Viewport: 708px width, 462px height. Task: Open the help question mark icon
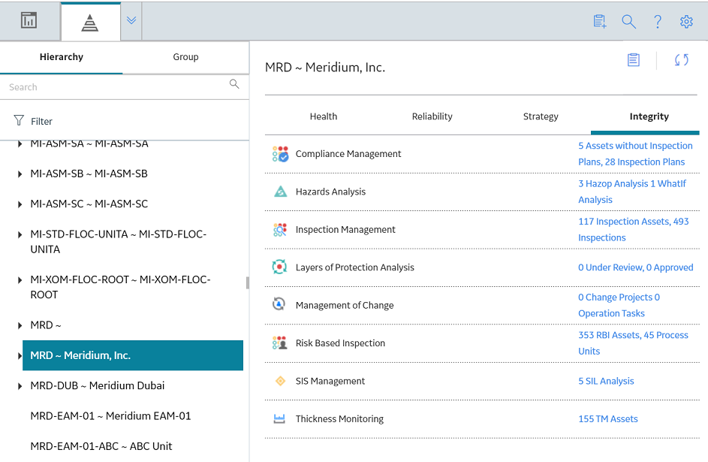pyautogui.click(x=658, y=21)
